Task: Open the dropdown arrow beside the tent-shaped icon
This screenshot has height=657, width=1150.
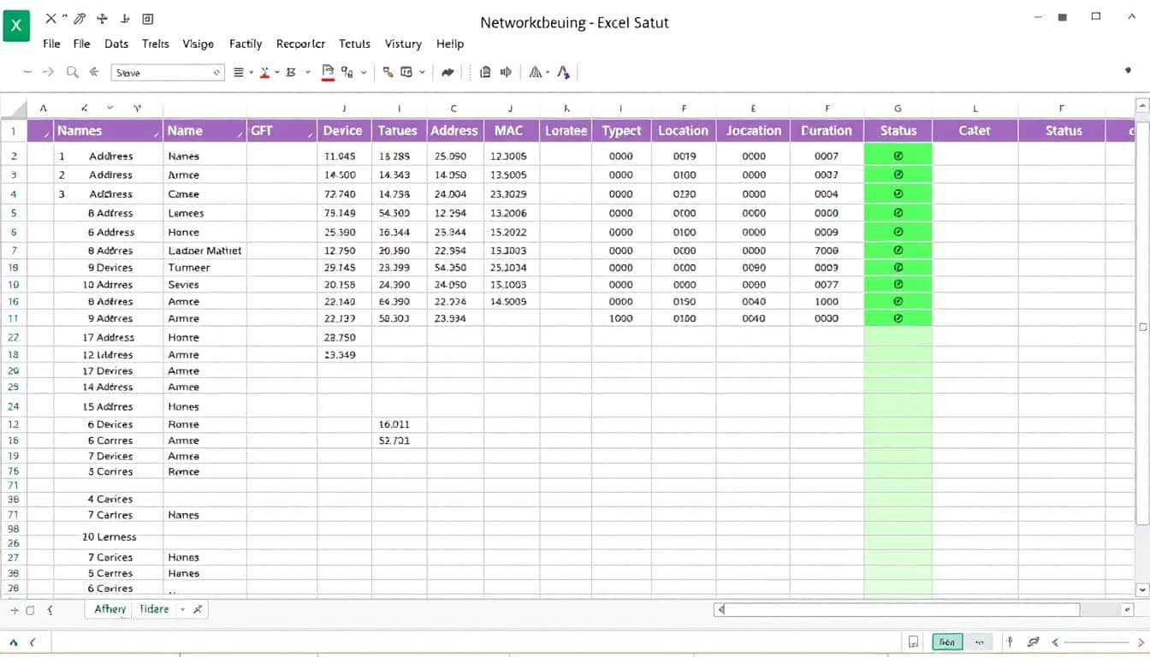Action: 546,74
